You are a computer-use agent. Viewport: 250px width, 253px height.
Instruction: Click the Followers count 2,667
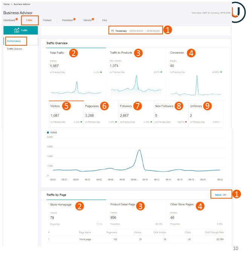[124, 116]
